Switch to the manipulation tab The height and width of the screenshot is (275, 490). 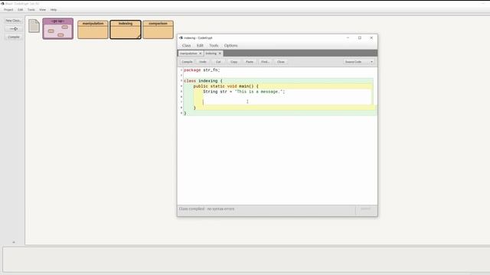click(188, 53)
